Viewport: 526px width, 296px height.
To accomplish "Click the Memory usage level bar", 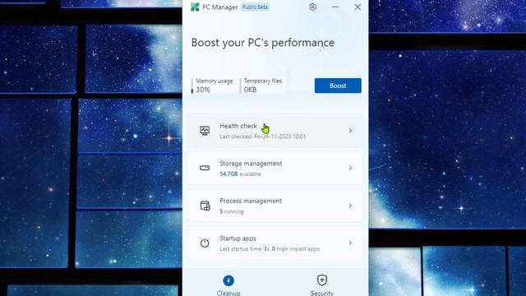I will 191,86.
